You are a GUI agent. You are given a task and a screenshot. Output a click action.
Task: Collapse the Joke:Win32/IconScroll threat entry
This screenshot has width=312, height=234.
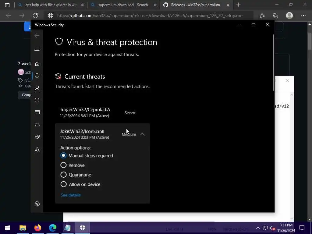pos(142,134)
